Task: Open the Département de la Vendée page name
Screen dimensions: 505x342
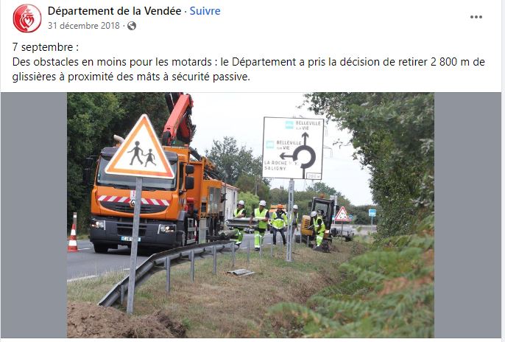Action: [x=114, y=11]
